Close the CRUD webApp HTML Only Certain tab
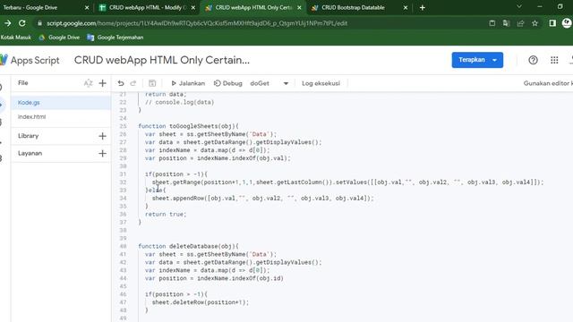573x322 pixels. (x=299, y=8)
